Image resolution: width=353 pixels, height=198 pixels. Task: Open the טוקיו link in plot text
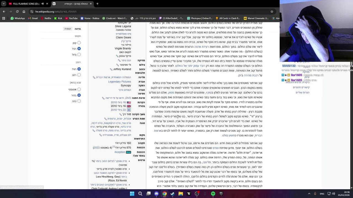tap(209, 93)
